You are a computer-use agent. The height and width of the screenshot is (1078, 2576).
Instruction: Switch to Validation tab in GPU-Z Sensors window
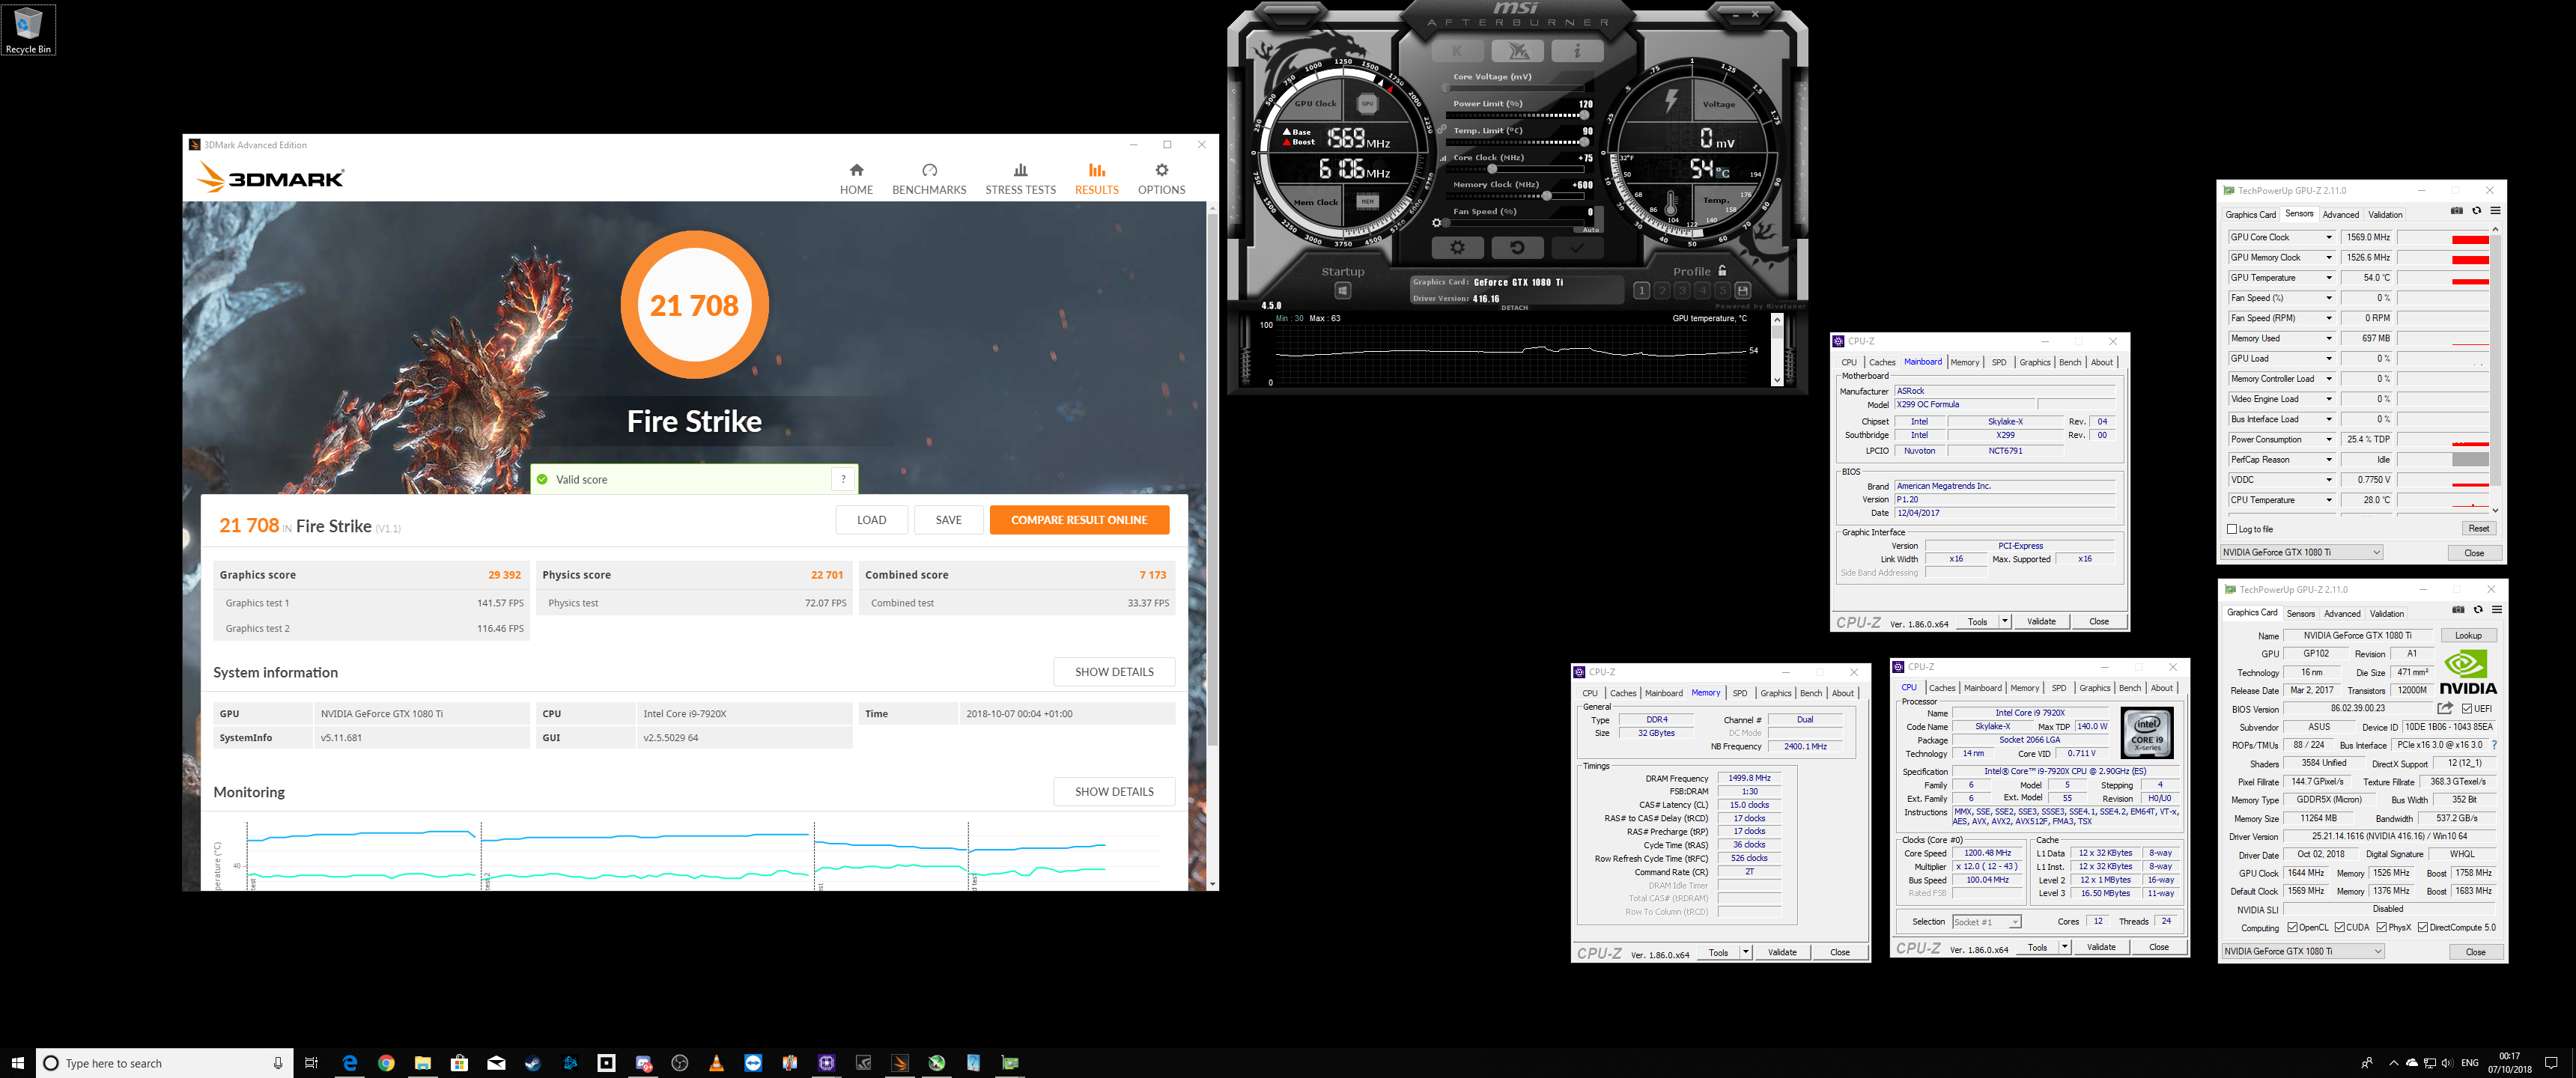coord(2385,214)
